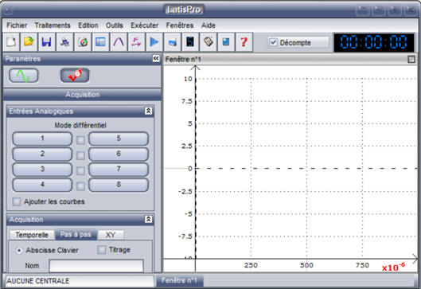Click the Acquisition panel header bar

(x=82, y=95)
